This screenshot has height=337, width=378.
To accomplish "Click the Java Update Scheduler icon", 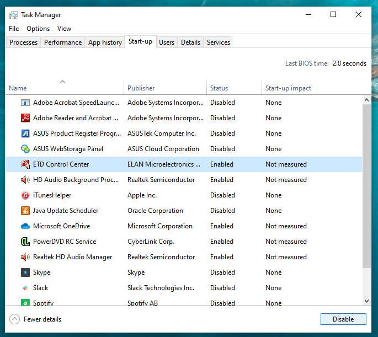I will 25,211.
